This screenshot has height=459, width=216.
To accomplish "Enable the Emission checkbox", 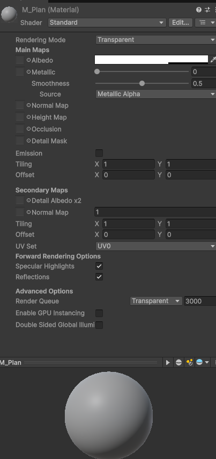I will [x=99, y=153].
